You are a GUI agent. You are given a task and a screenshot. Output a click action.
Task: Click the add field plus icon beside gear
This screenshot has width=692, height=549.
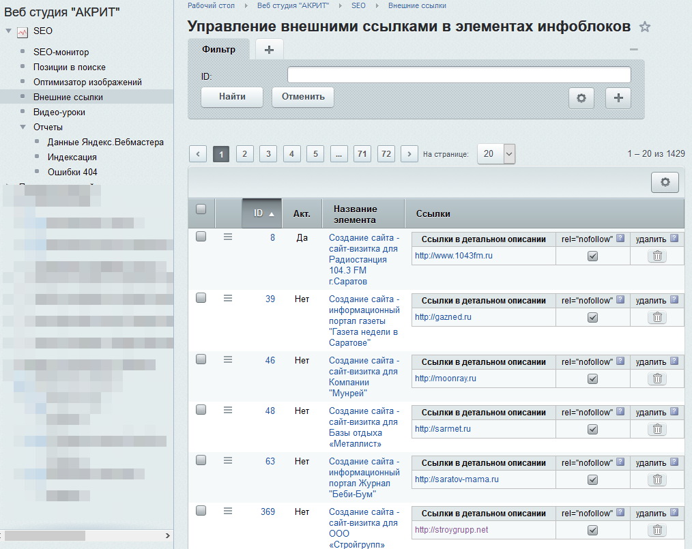pos(618,98)
